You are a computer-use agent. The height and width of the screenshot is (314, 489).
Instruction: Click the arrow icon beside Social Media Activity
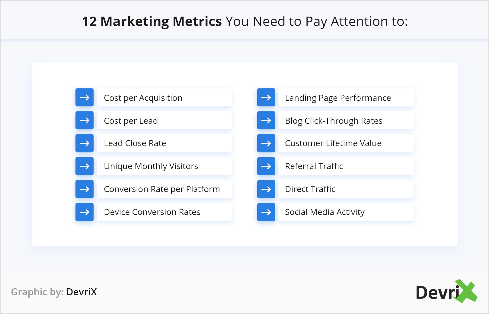click(266, 212)
